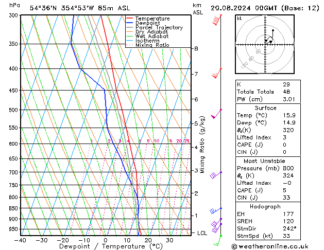Click the 'Pressure (mb)' value '800'

point(288,168)
